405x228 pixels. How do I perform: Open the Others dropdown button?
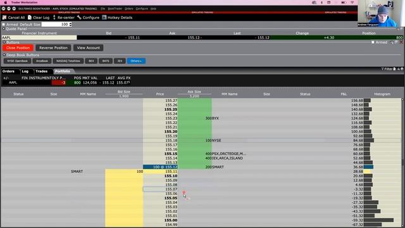136,61
